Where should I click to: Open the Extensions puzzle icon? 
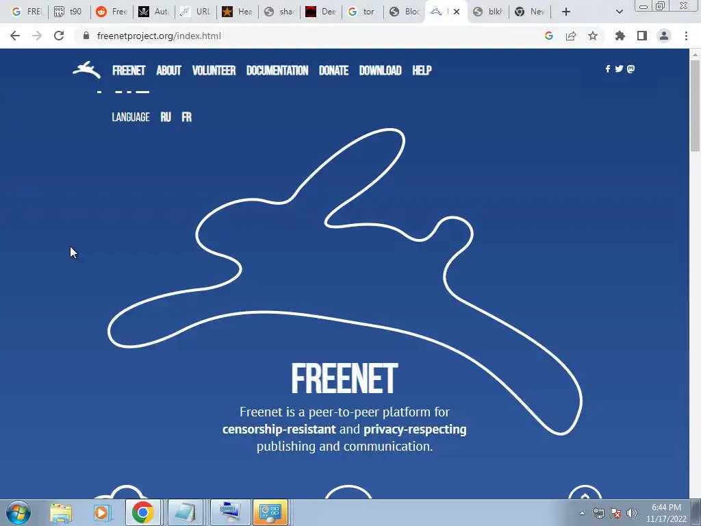click(620, 36)
